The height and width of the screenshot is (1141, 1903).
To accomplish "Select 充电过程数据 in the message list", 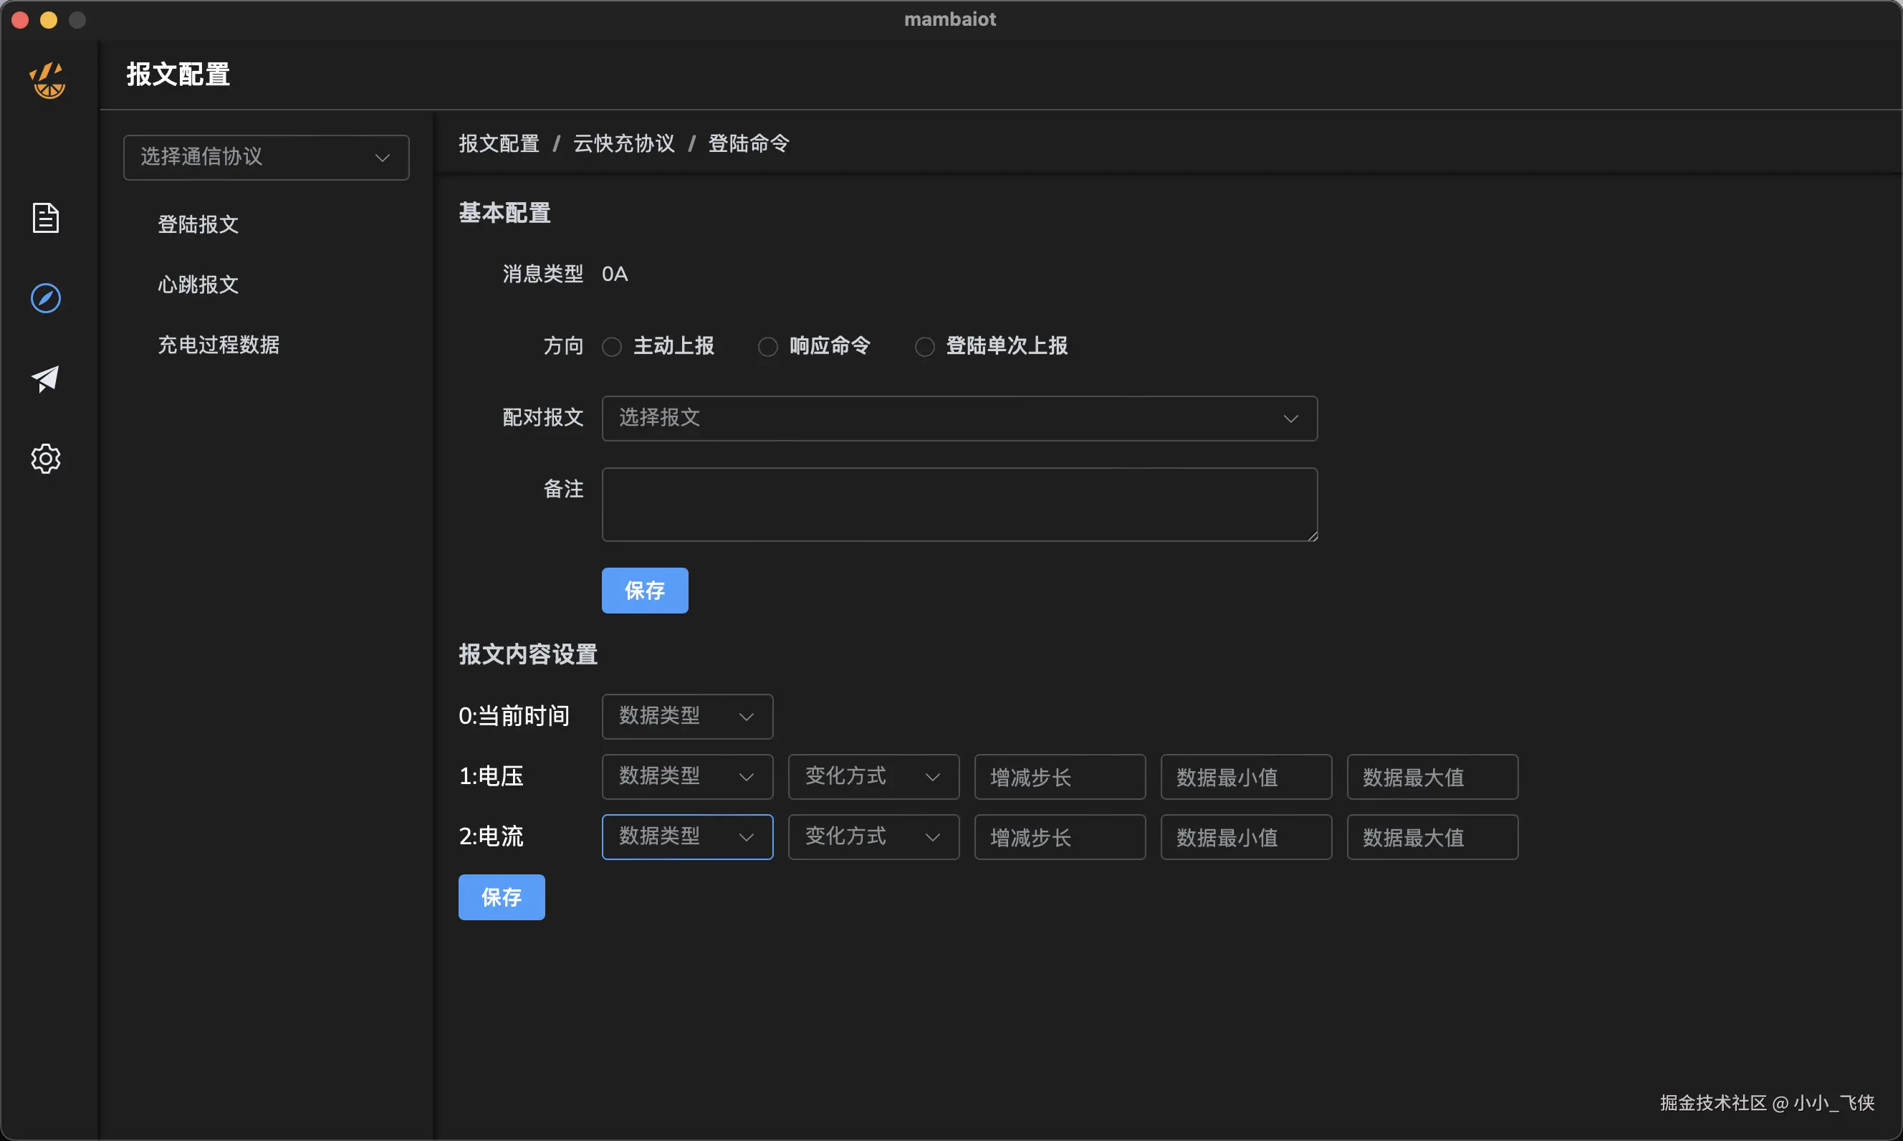I will [219, 345].
